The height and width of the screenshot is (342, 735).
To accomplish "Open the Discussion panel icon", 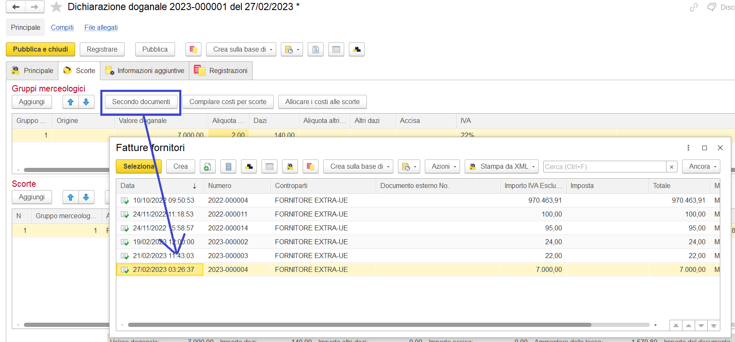I will tap(712, 7).
